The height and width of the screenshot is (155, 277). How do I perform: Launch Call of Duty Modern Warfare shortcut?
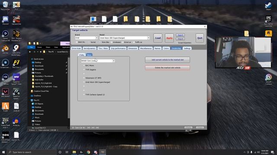[x=5, y=137]
